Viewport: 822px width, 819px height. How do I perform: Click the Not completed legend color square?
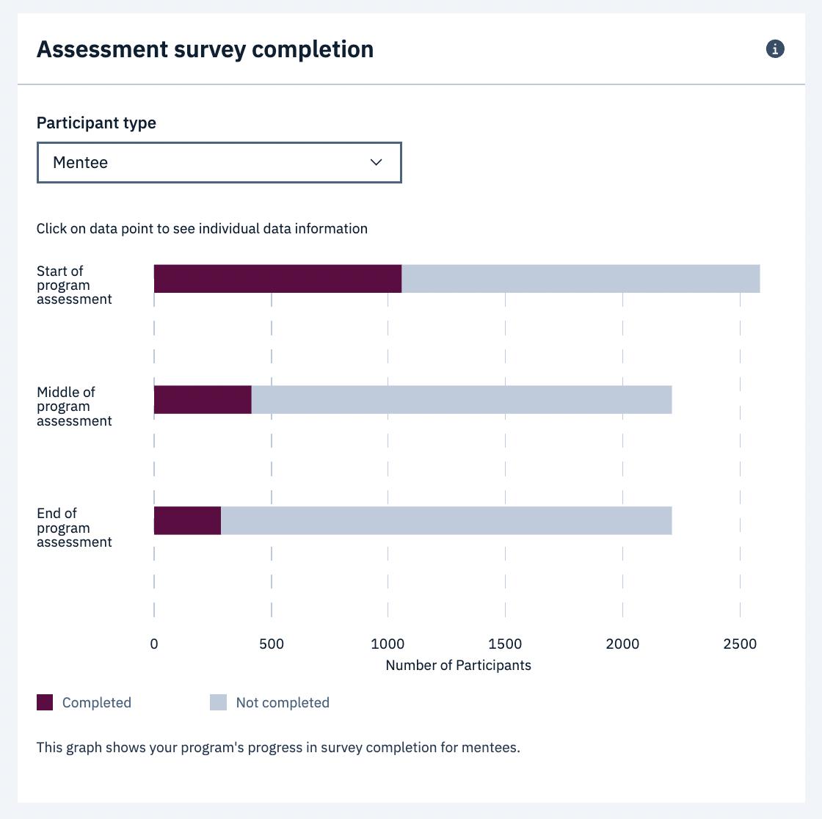coord(218,702)
